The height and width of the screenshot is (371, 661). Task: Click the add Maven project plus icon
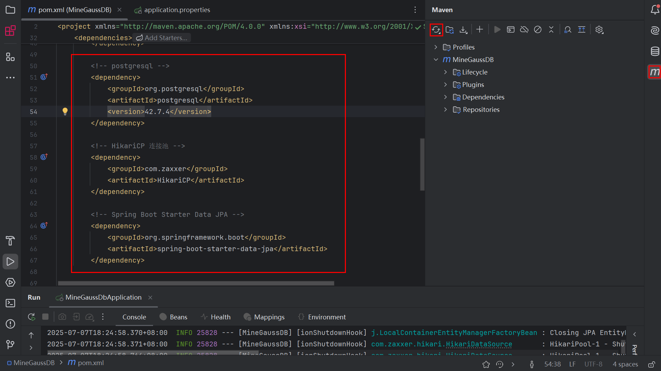click(480, 30)
